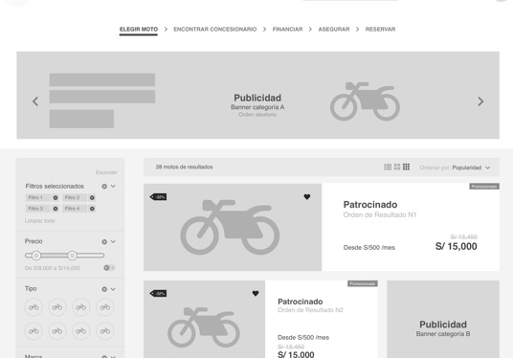Click the Limpiar todo link

pos(39,221)
